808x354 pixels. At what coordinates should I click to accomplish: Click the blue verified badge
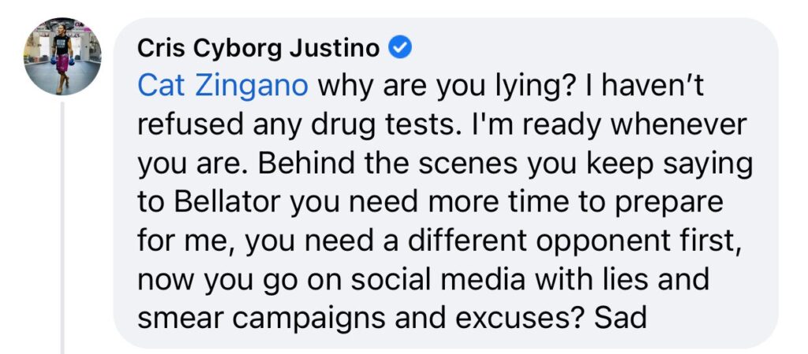401,48
